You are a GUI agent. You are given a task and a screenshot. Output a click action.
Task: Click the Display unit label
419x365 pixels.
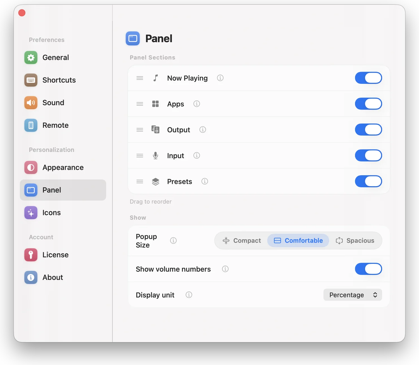tap(155, 295)
